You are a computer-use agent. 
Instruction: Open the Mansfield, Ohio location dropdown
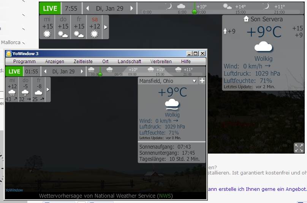pyautogui.click(x=195, y=81)
